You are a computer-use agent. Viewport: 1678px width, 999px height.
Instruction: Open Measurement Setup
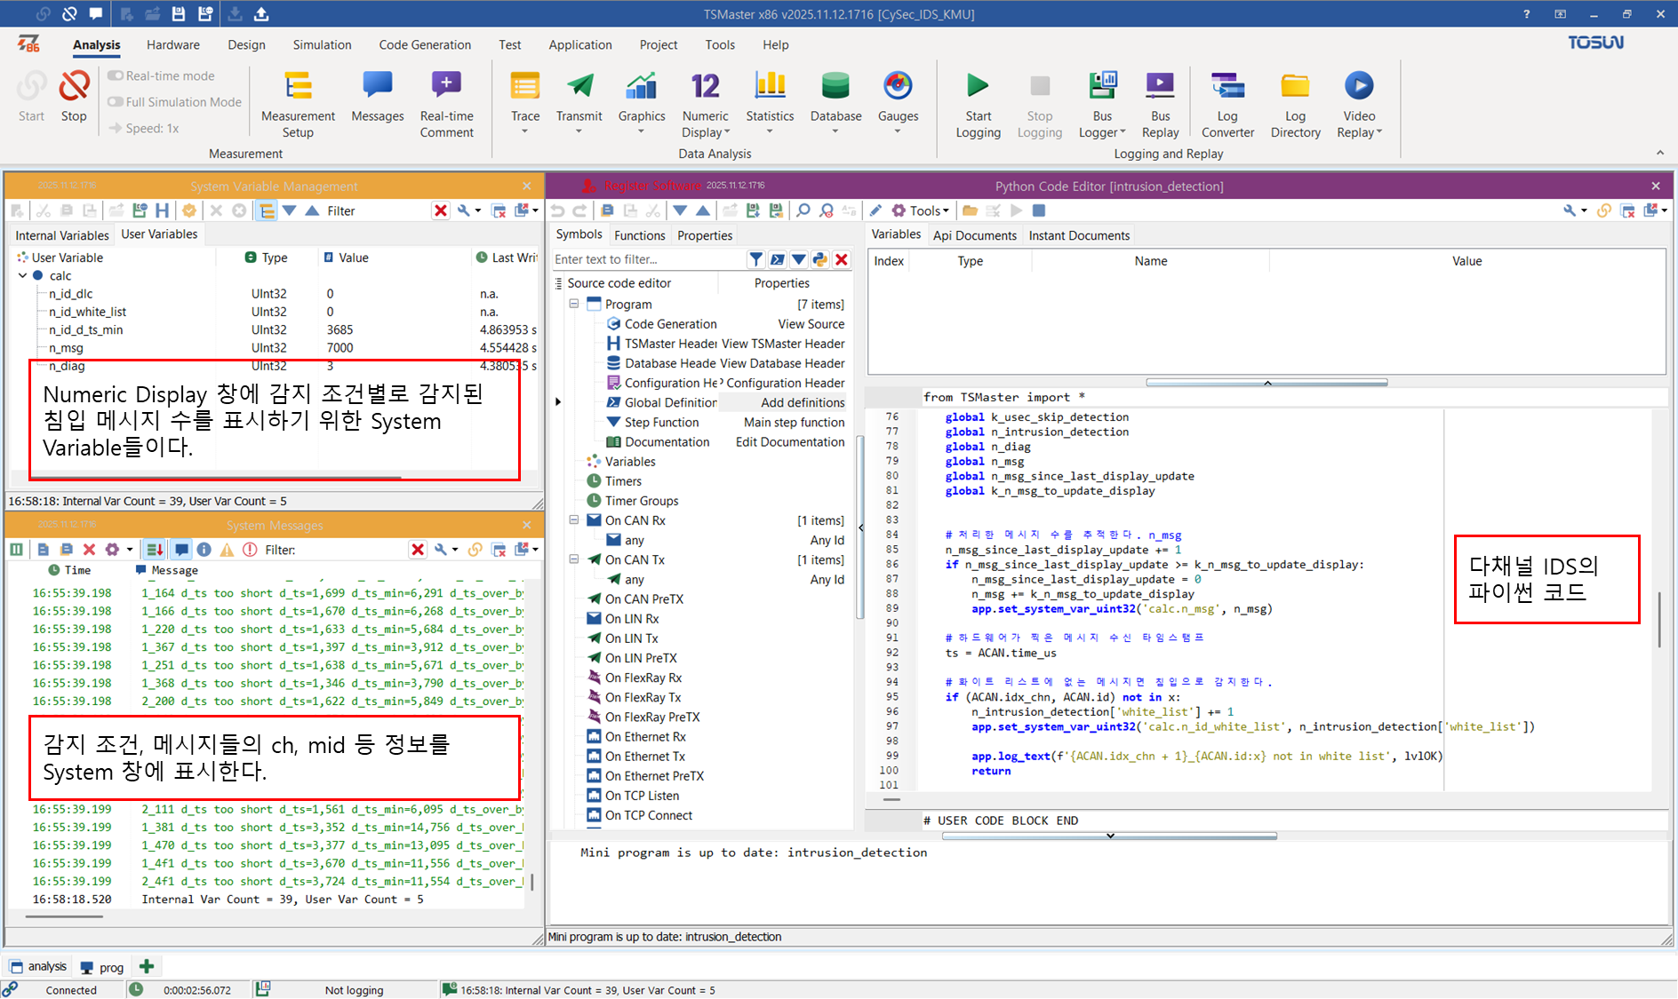point(298,105)
